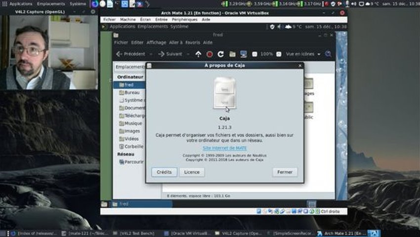The width and height of the screenshot is (420, 237).
Task: Switch to V4L2 Test Bench taskbar entry
Action: click(134, 234)
